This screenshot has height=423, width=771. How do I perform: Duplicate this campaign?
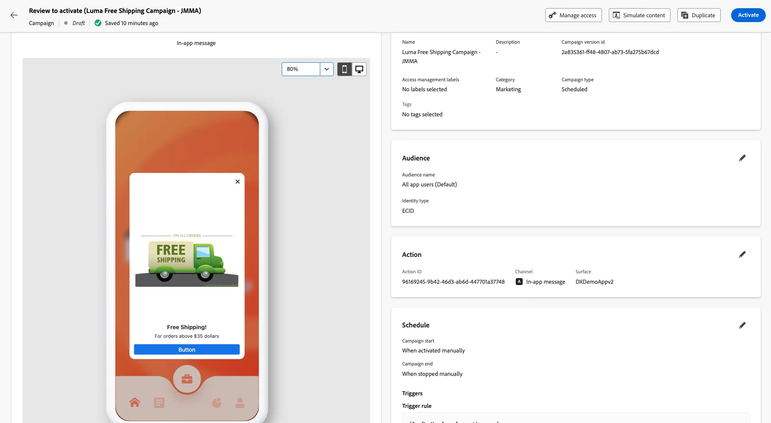[x=699, y=15]
